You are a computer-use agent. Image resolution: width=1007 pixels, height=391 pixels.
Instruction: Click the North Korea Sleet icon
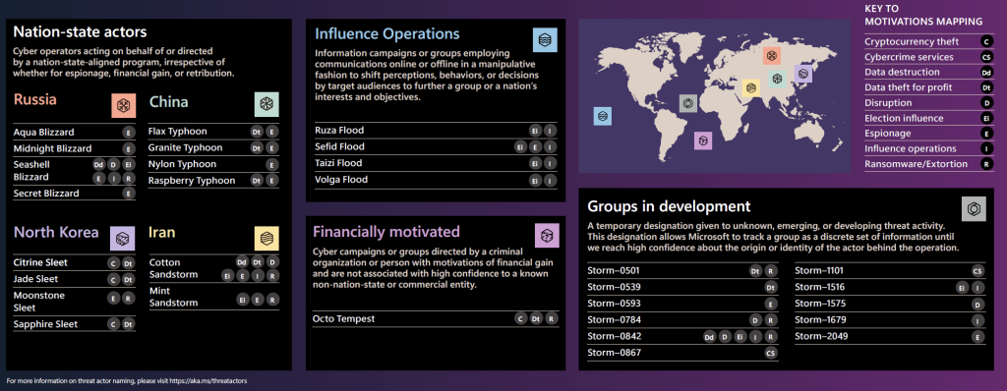[x=122, y=238]
